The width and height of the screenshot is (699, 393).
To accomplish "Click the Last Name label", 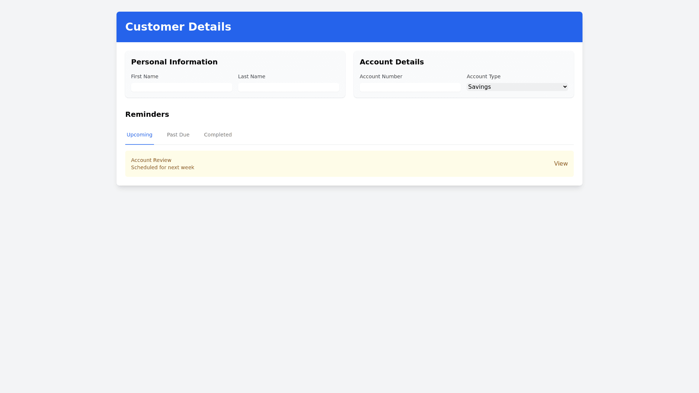I will click(252, 76).
